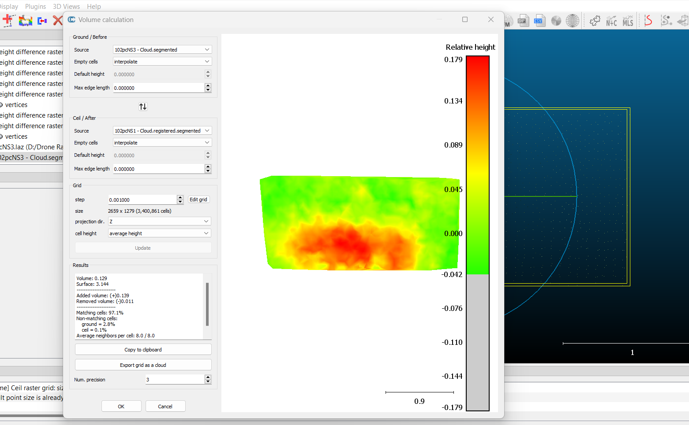Open the SHP export tool
This screenshot has width=689, height=425.
tap(524, 20)
